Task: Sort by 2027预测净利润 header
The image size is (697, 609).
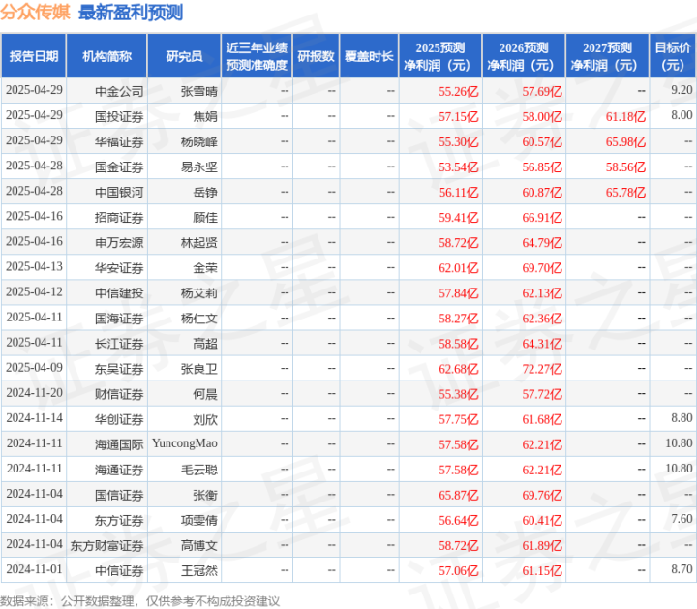Action: 607,56
